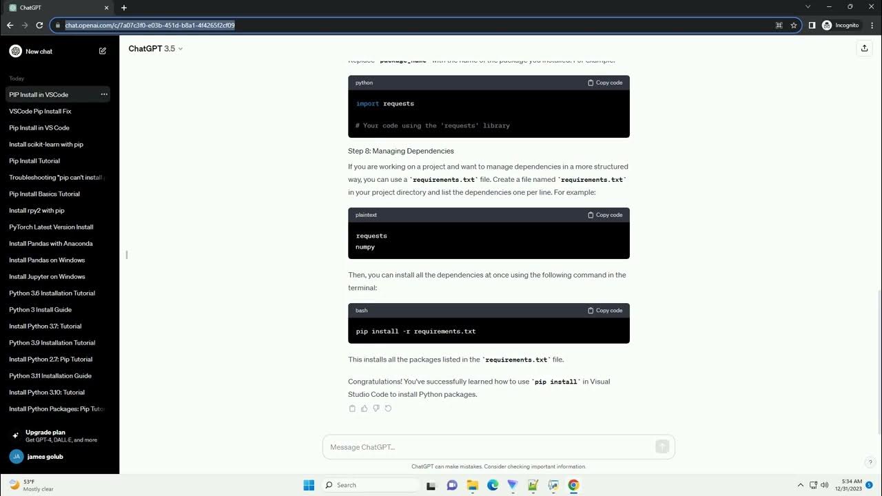
Task: Open Python 3 Install Guide chat
Action: (58, 309)
